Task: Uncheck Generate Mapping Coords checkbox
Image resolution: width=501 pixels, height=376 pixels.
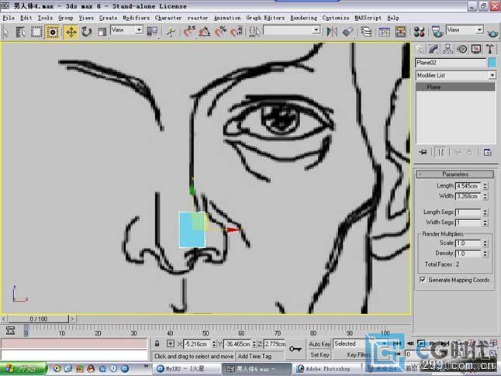Action: point(423,280)
